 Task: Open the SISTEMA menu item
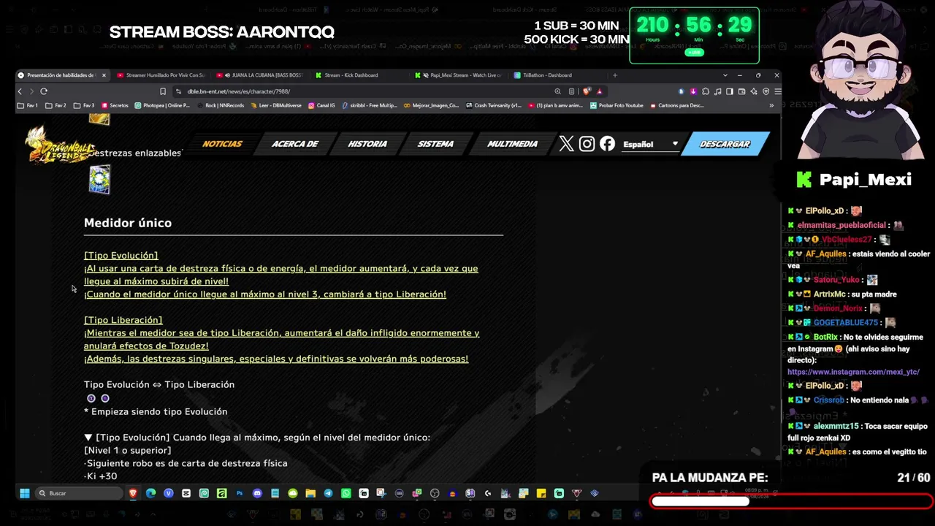click(436, 144)
